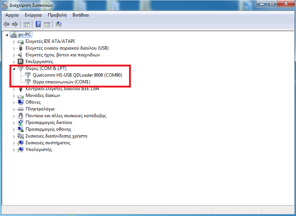Expand Ποντίκια και άλλες συσκευές κατάδειξης
The image size is (296, 216).
[14, 116]
